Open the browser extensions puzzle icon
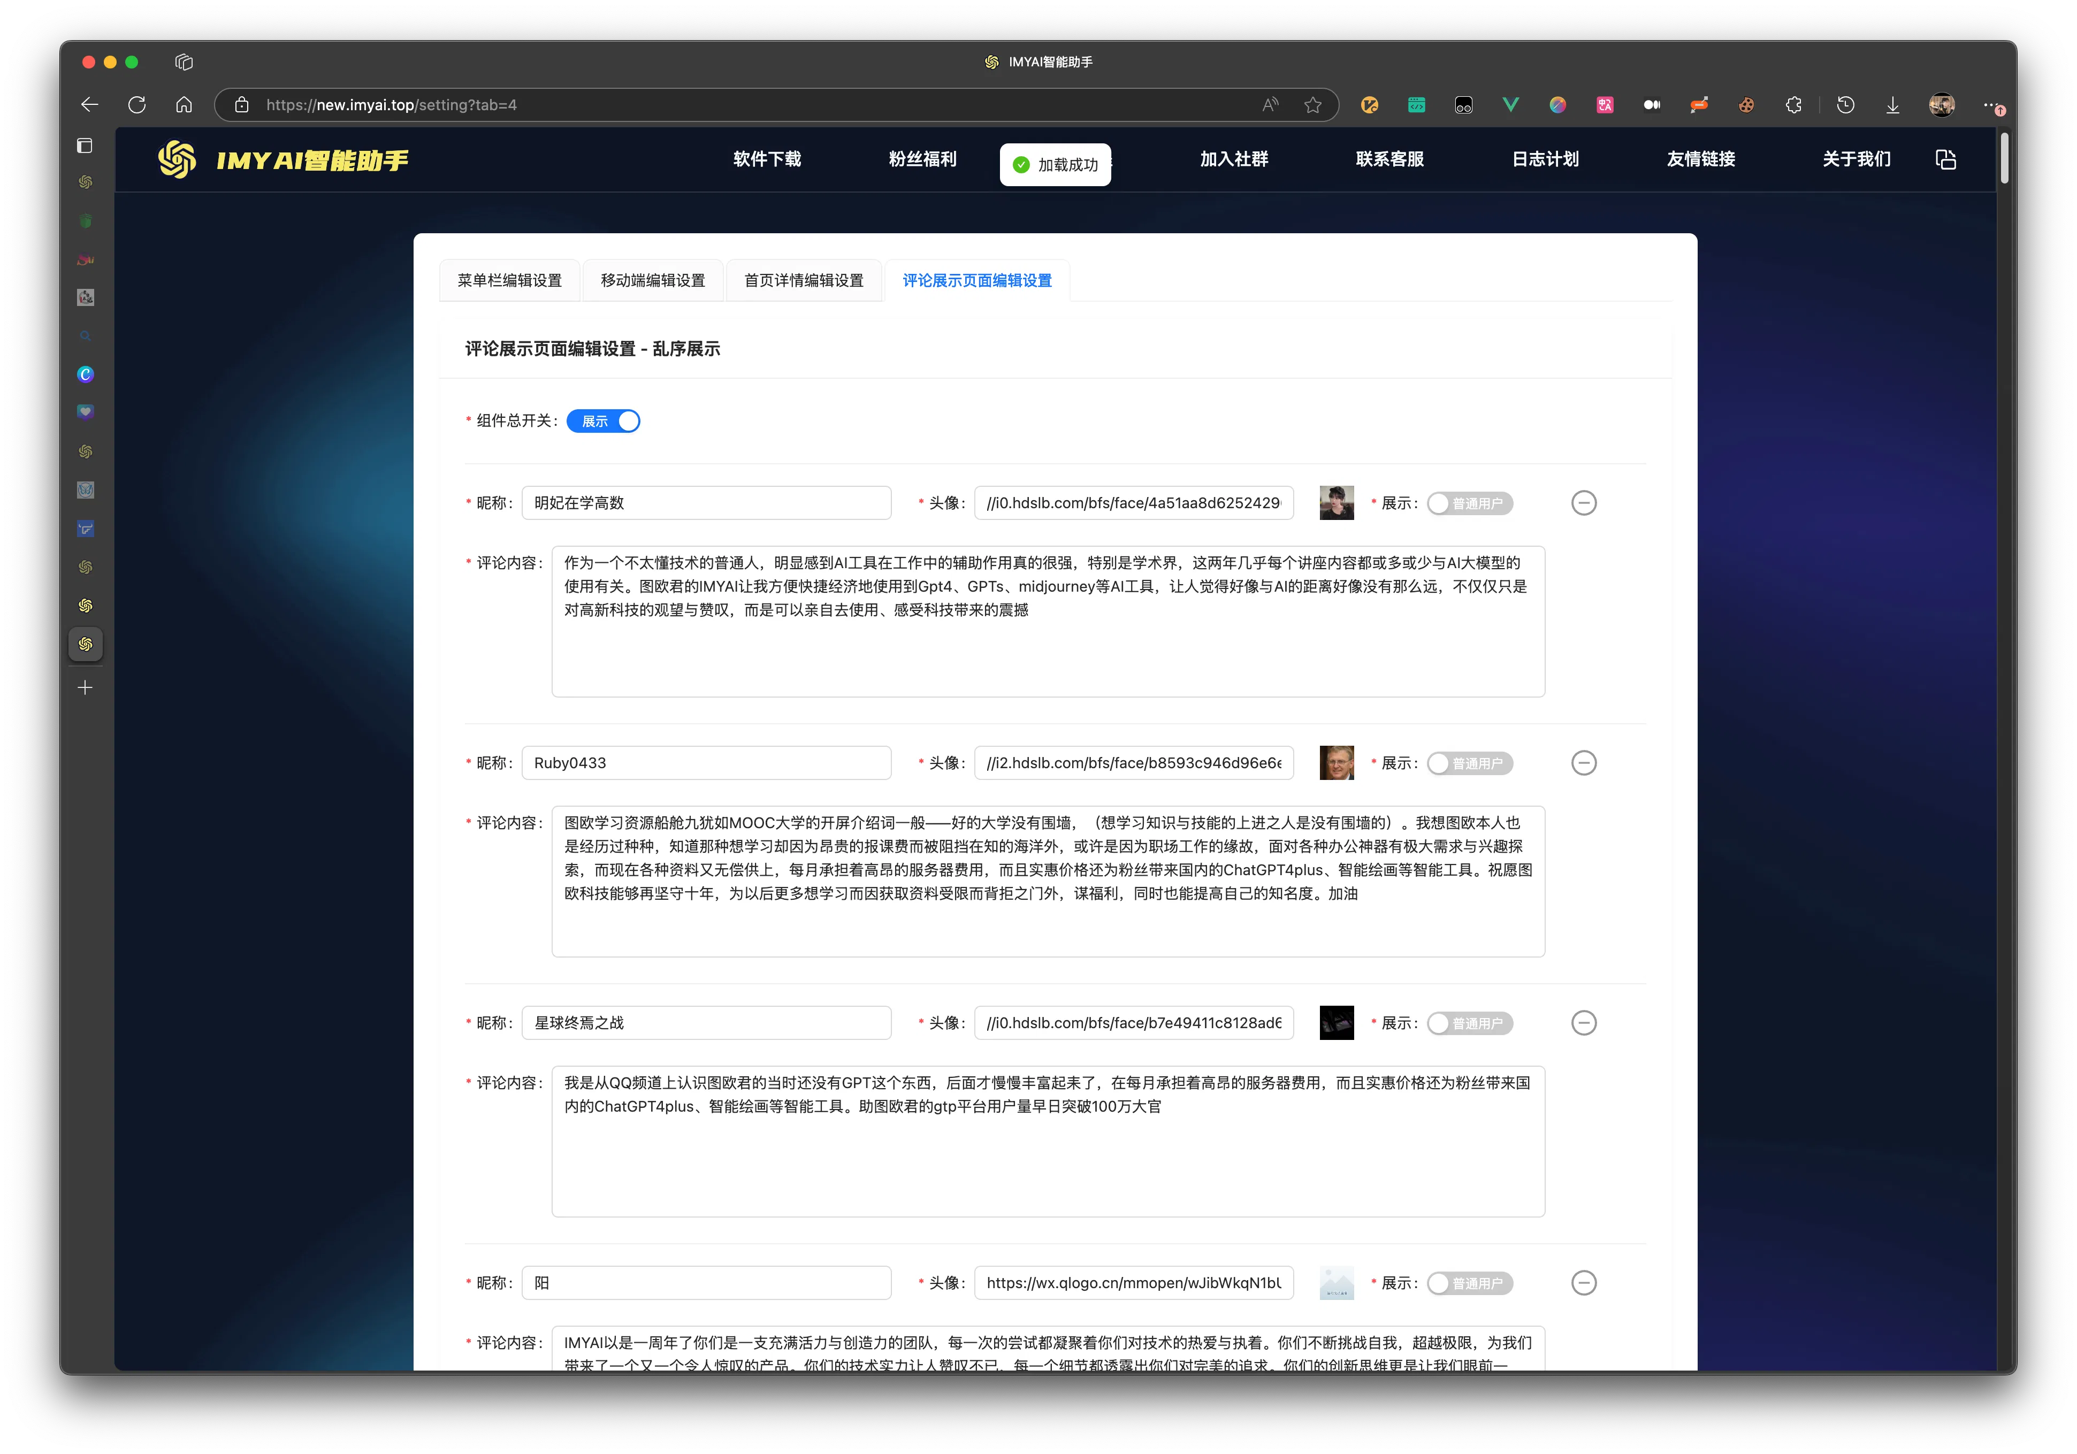 click(x=1793, y=105)
